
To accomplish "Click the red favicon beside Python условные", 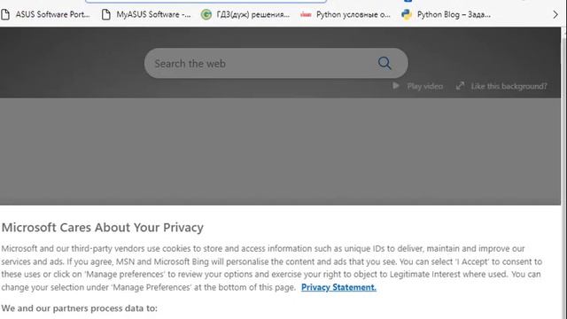I will pyautogui.click(x=306, y=14).
